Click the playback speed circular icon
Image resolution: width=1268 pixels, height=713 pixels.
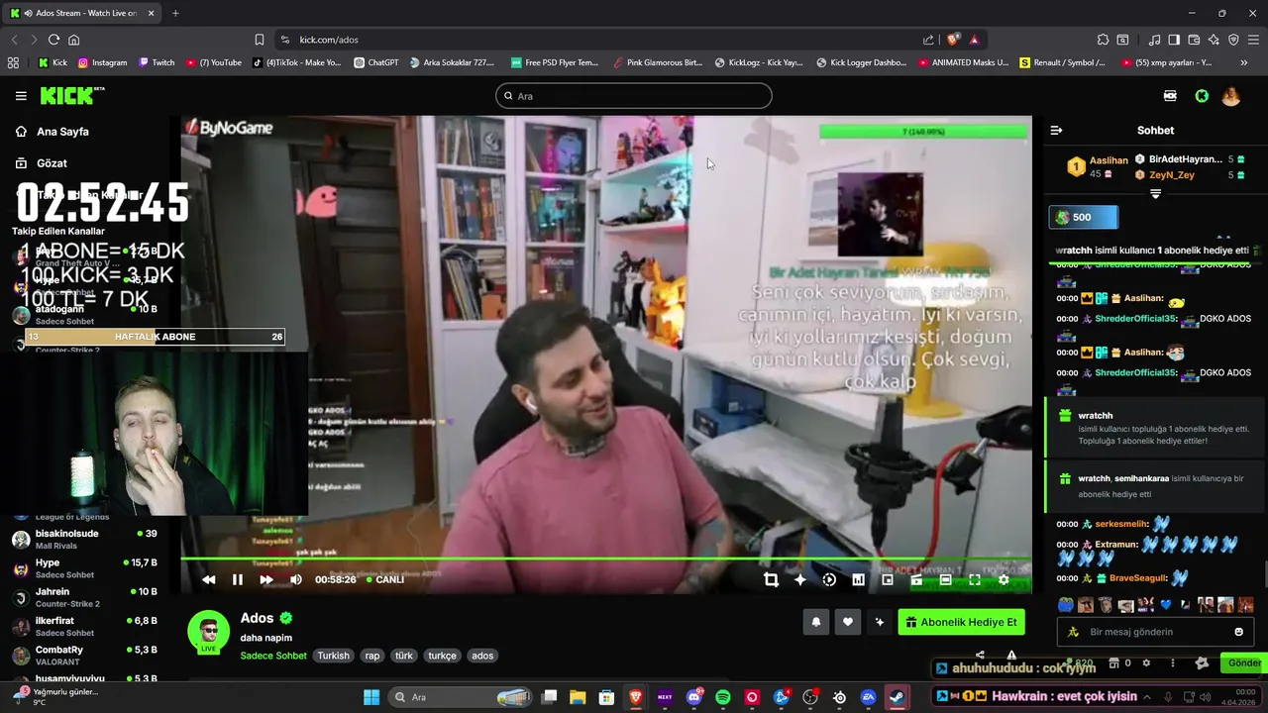coord(829,579)
